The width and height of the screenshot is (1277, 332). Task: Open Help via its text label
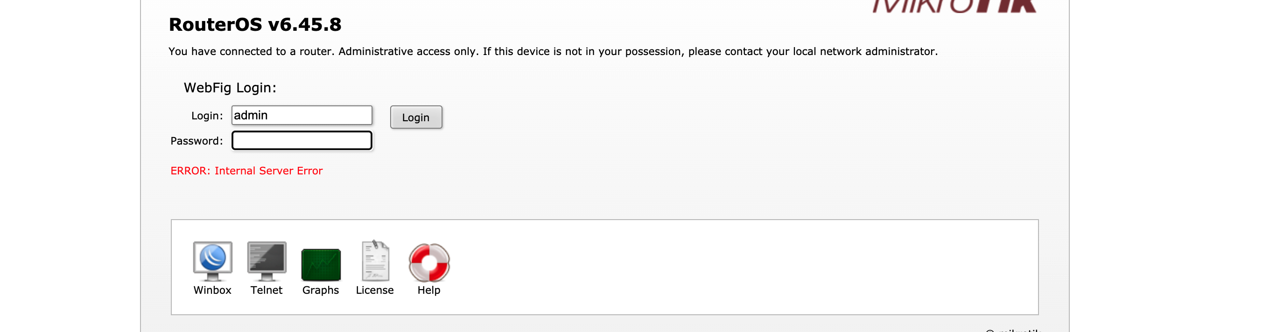[429, 290]
